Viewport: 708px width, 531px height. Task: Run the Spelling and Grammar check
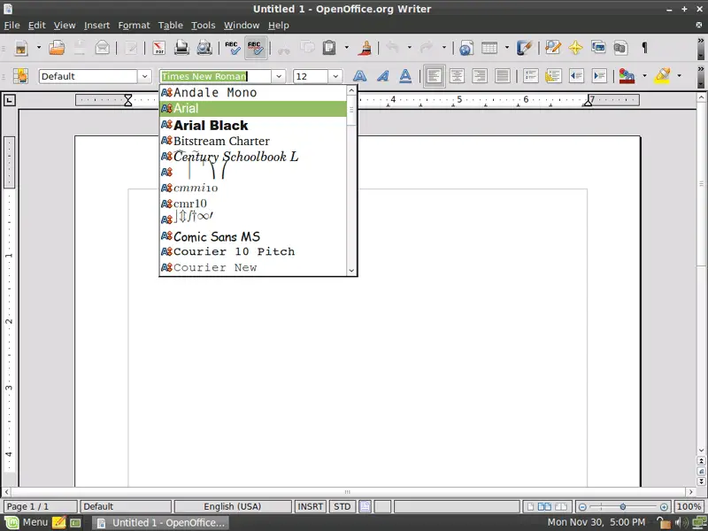233,48
